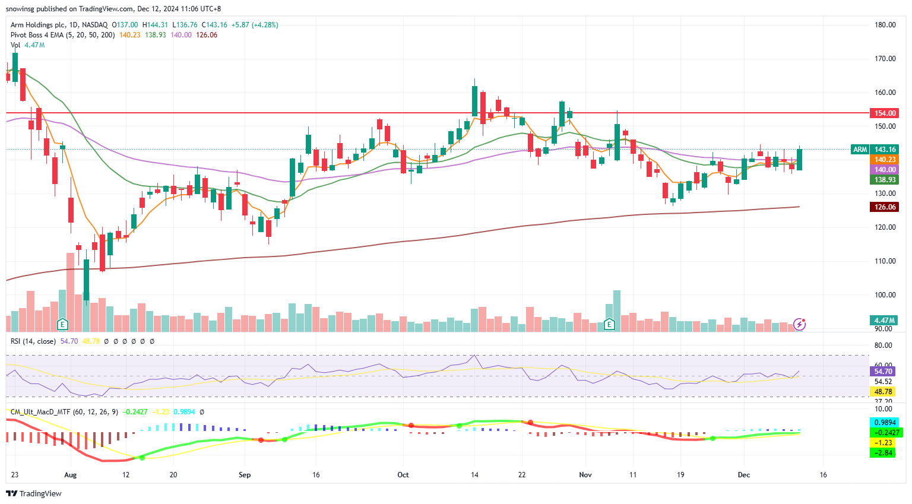
Task: Click the 23 date label on time axis
Action: coord(15,475)
